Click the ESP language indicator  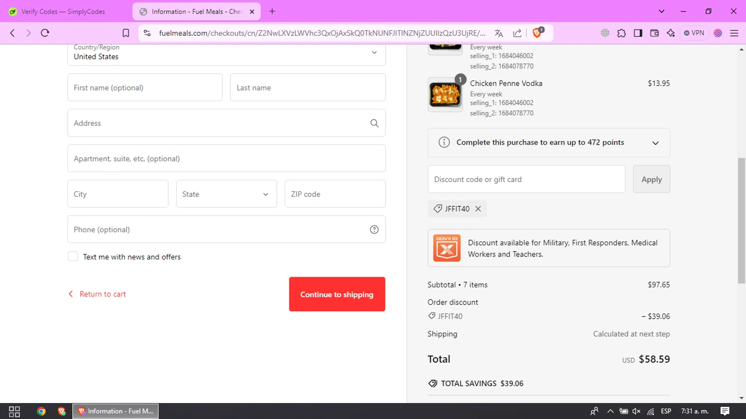(x=666, y=411)
